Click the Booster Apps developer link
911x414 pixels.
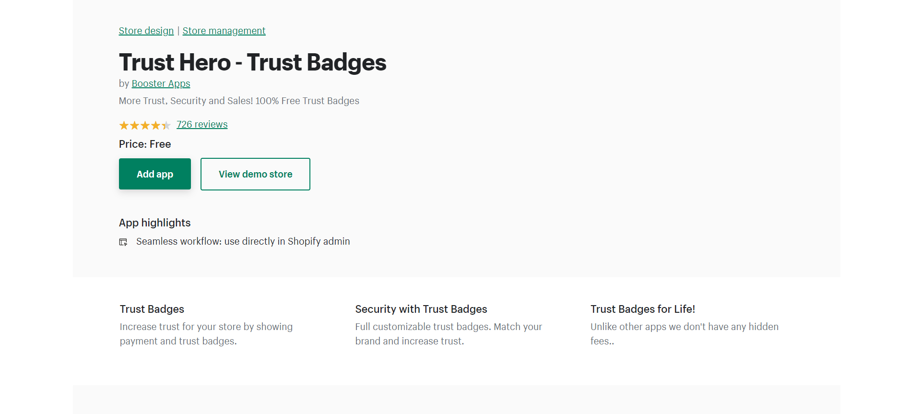click(161, 83)
